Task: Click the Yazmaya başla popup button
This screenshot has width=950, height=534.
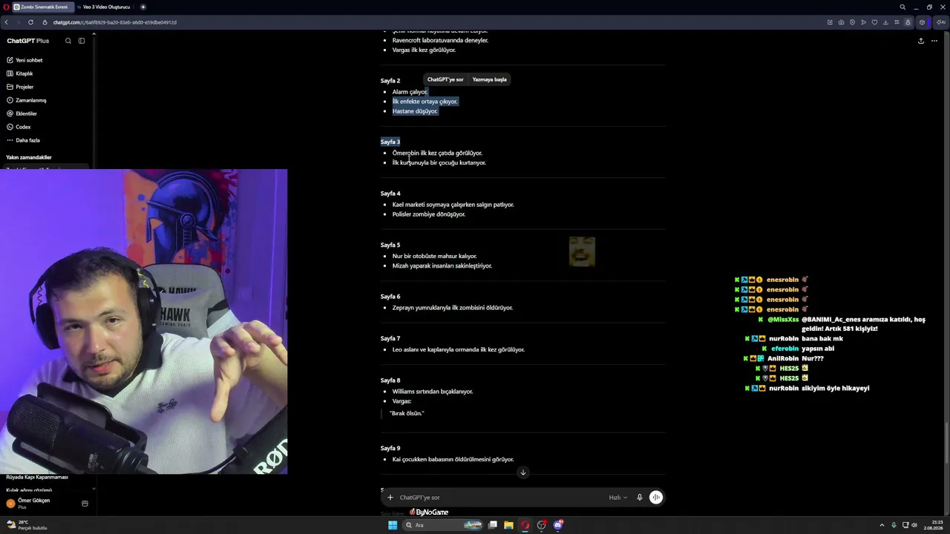Action: click(489, 79)
